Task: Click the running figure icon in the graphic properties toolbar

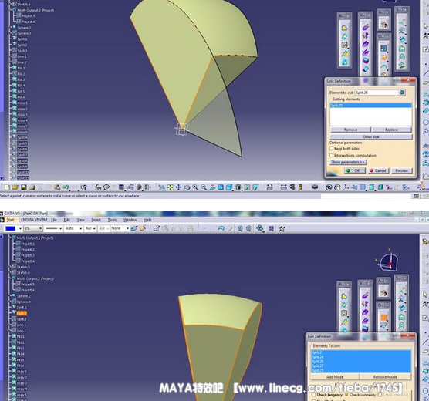Action: [282, 229]
